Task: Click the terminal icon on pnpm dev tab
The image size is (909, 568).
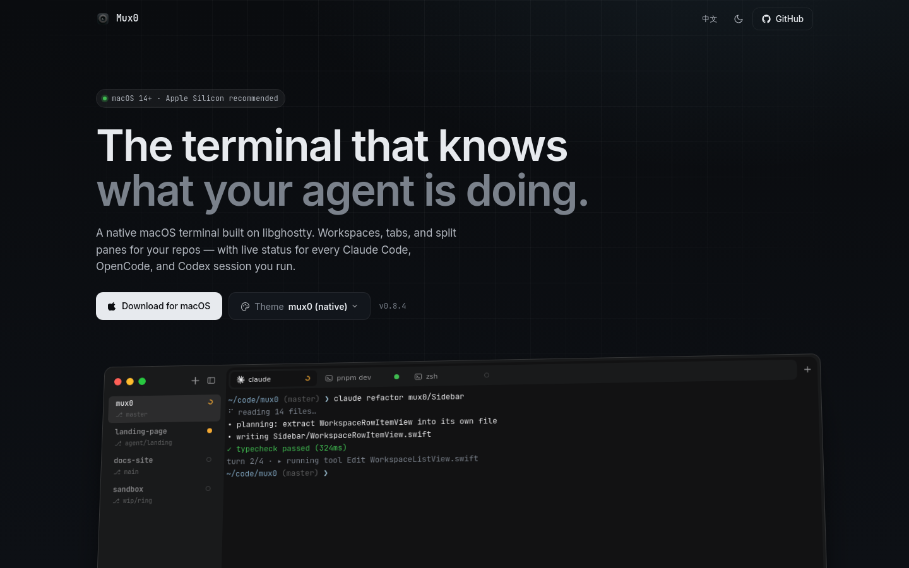Action: (329, 378)
